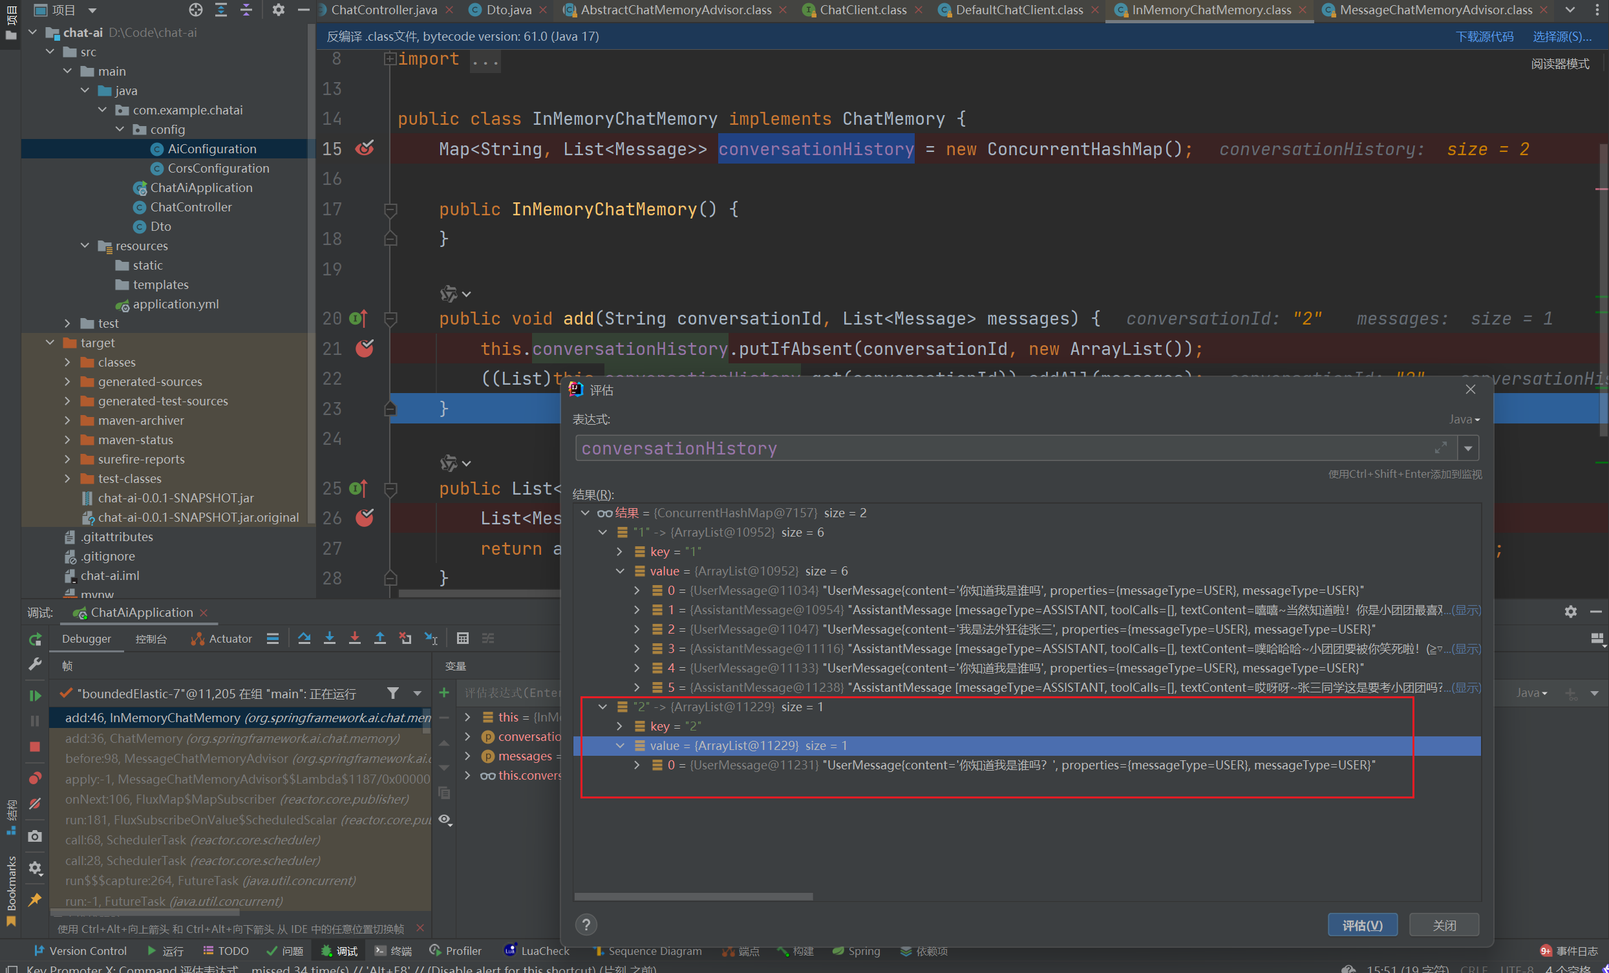Expand the generated-sources folder in project tree
This screenshot has height=973, width=1609.
click(68, 381)
